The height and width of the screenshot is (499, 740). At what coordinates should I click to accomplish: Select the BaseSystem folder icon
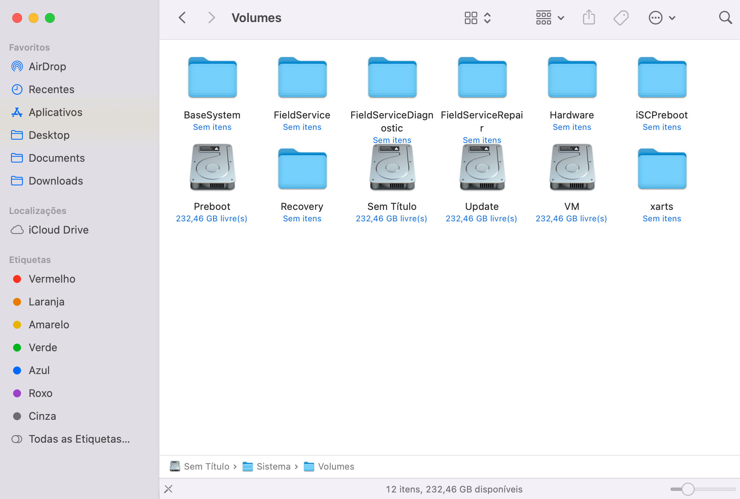212,78
